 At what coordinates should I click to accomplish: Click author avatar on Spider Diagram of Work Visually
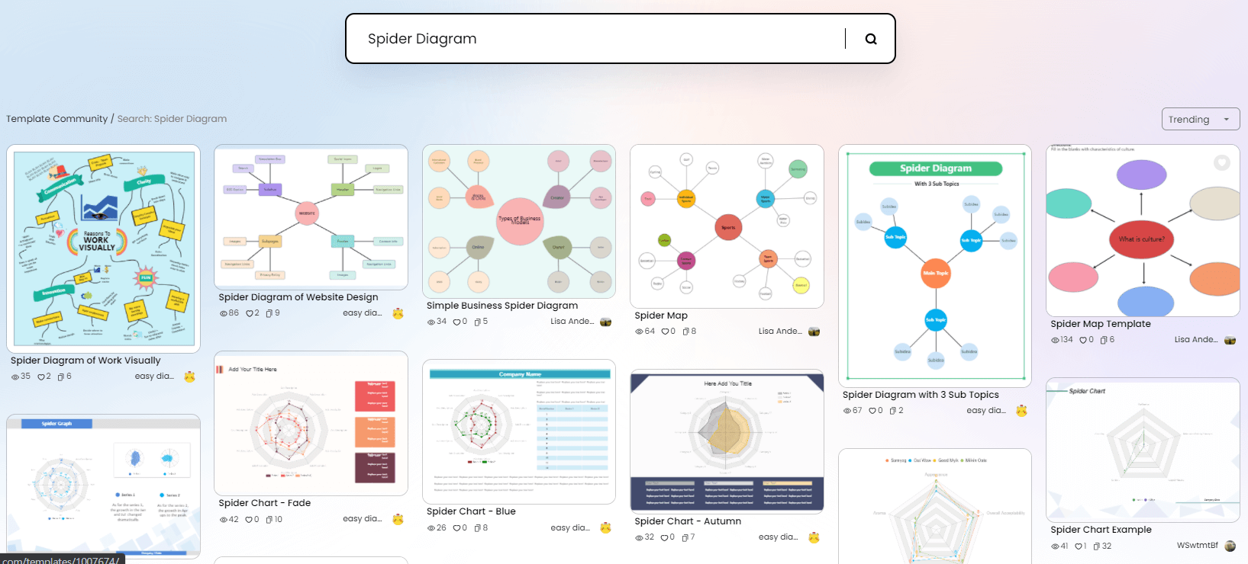pyautogui.click(x=190, y=377)
